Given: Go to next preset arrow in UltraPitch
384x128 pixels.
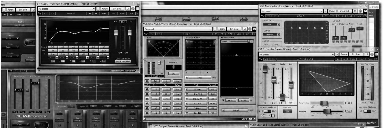Looking at the screenshot, I should (x=223, y=34).
